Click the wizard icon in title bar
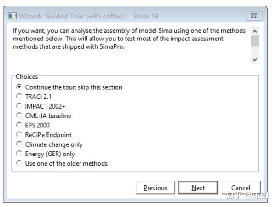This screenshot has width=276, height=207. coord(12,16)
